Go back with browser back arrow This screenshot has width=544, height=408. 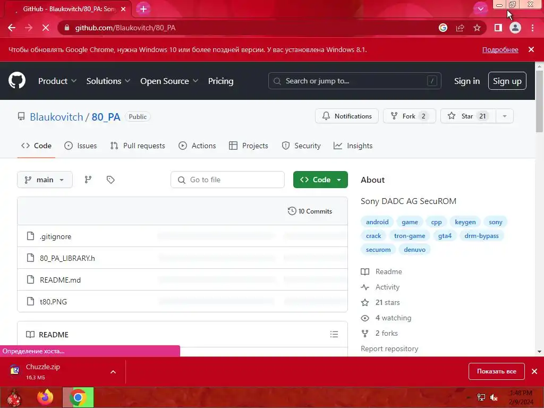[x=12, y=28]
